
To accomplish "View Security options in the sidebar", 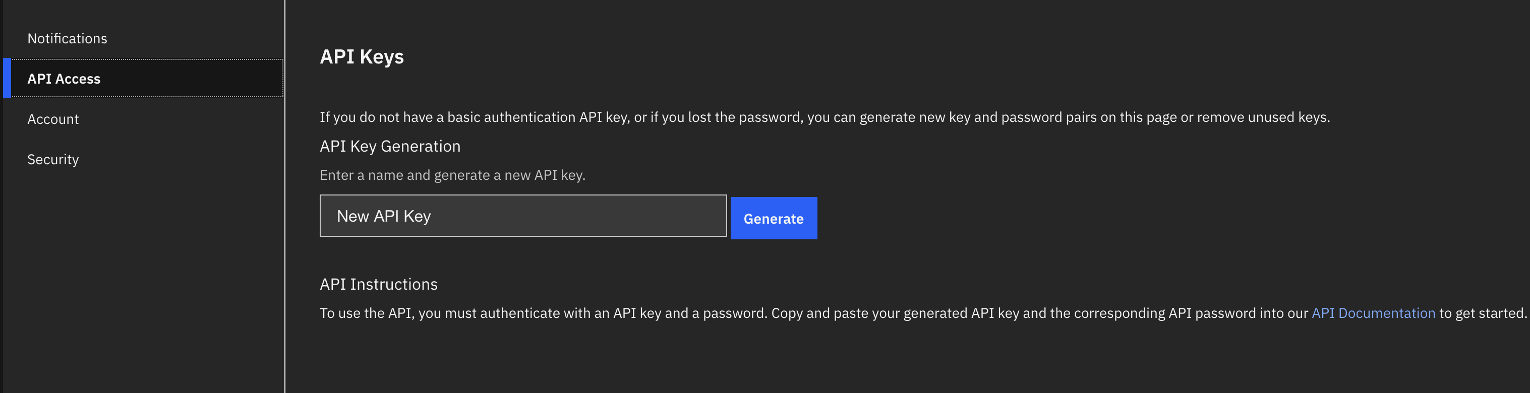I will 53,159.
